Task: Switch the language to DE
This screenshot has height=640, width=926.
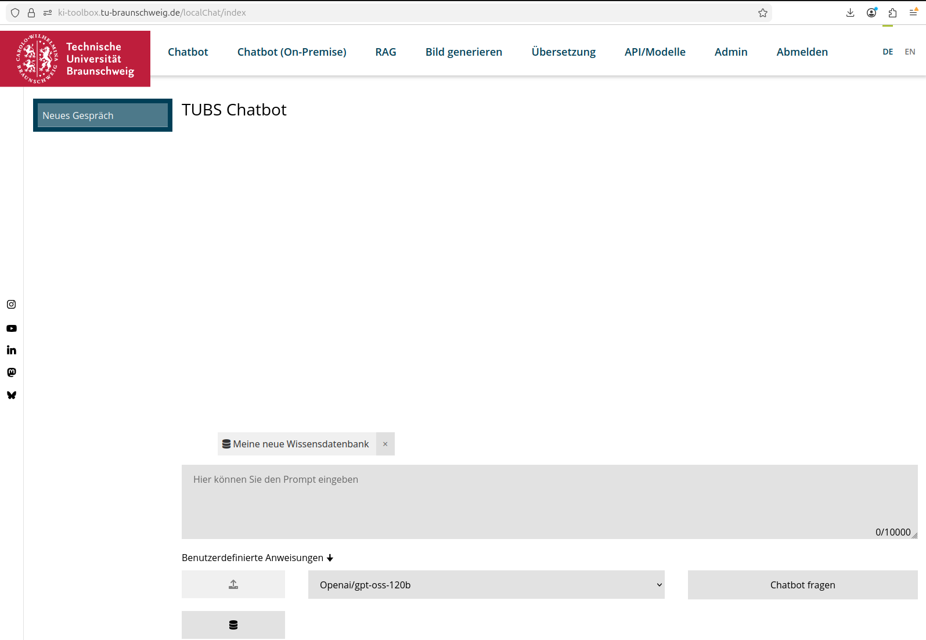Action: click(888, 52)
